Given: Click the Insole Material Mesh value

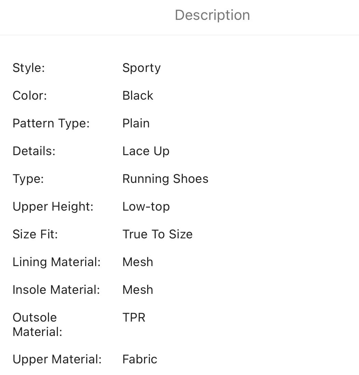Looking at the screenshot, I should 138,290.
